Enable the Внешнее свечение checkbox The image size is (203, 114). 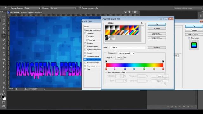(85, 66)
